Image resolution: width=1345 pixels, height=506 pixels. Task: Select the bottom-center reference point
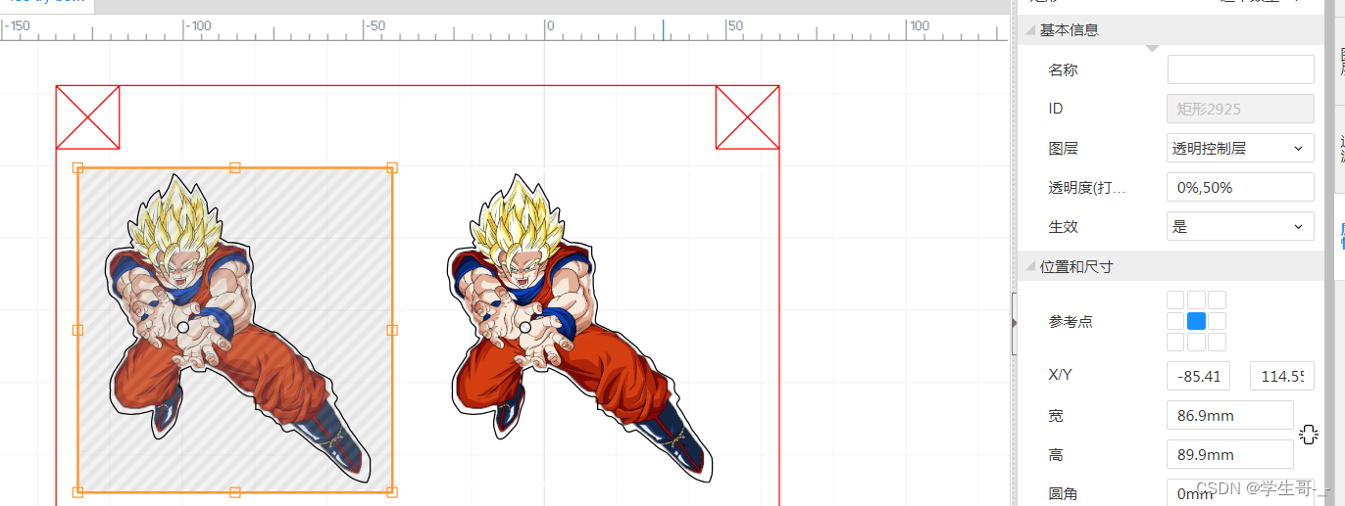tap(1196, 342)
